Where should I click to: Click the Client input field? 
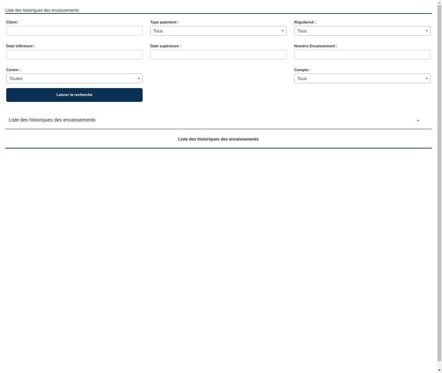point(74,31)
